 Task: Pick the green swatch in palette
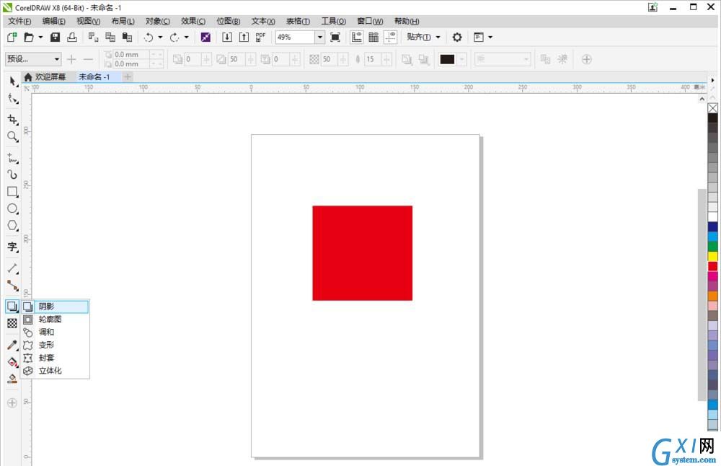713,247
